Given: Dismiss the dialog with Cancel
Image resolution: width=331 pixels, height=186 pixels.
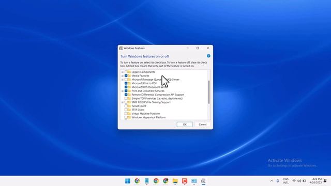Looking at the screenshot, I should pyautogui.click(x=202, y=125).
